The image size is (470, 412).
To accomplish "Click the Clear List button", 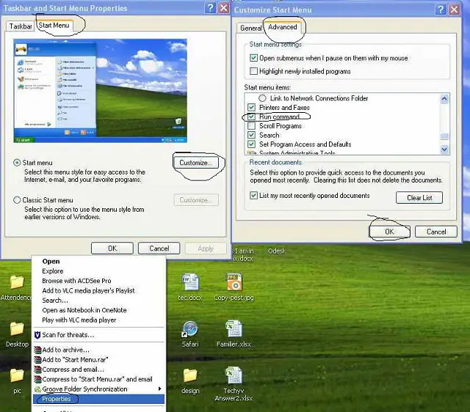I will (x=419, y=198).
